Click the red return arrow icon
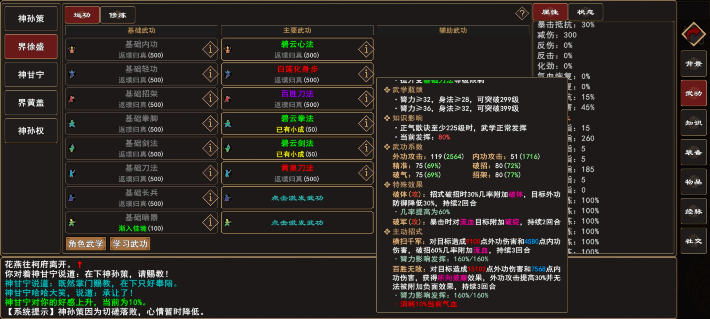The image size is (710, 319). point(694,34)
